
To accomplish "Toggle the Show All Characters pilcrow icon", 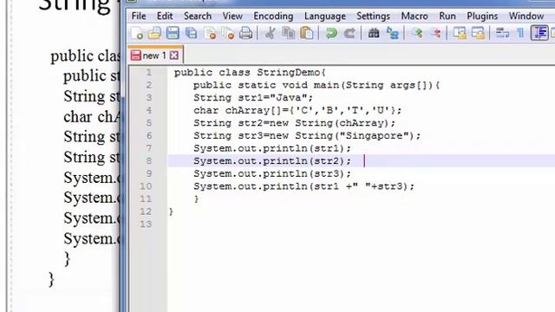I will [x=520, y=33].
